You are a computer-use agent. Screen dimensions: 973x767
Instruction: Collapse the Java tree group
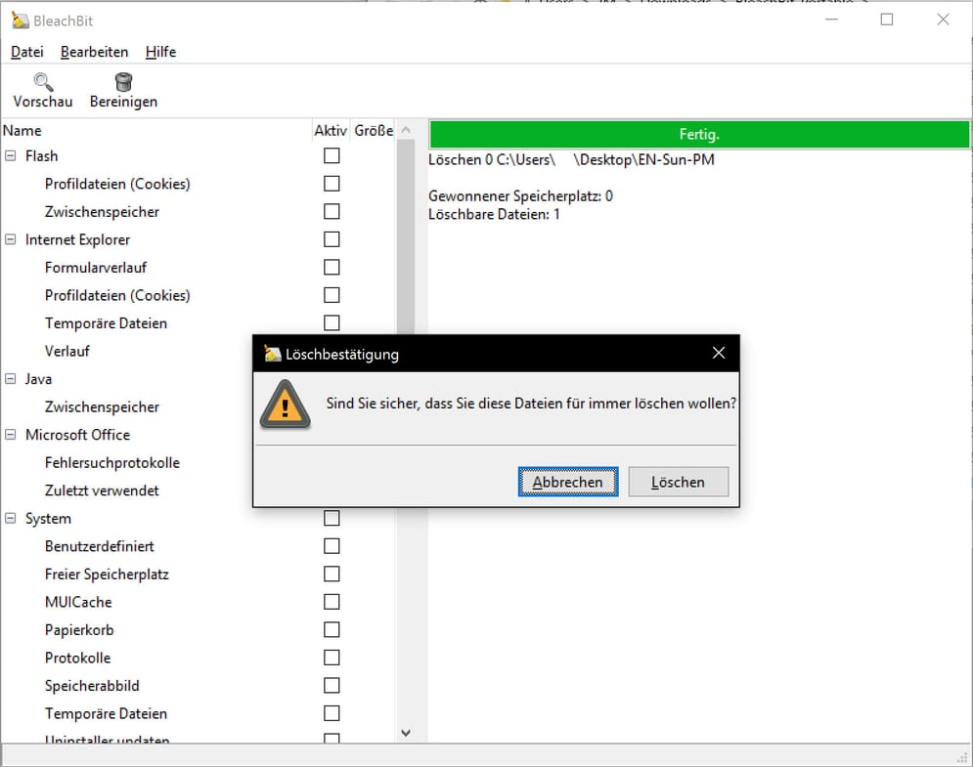pos(11,379)
